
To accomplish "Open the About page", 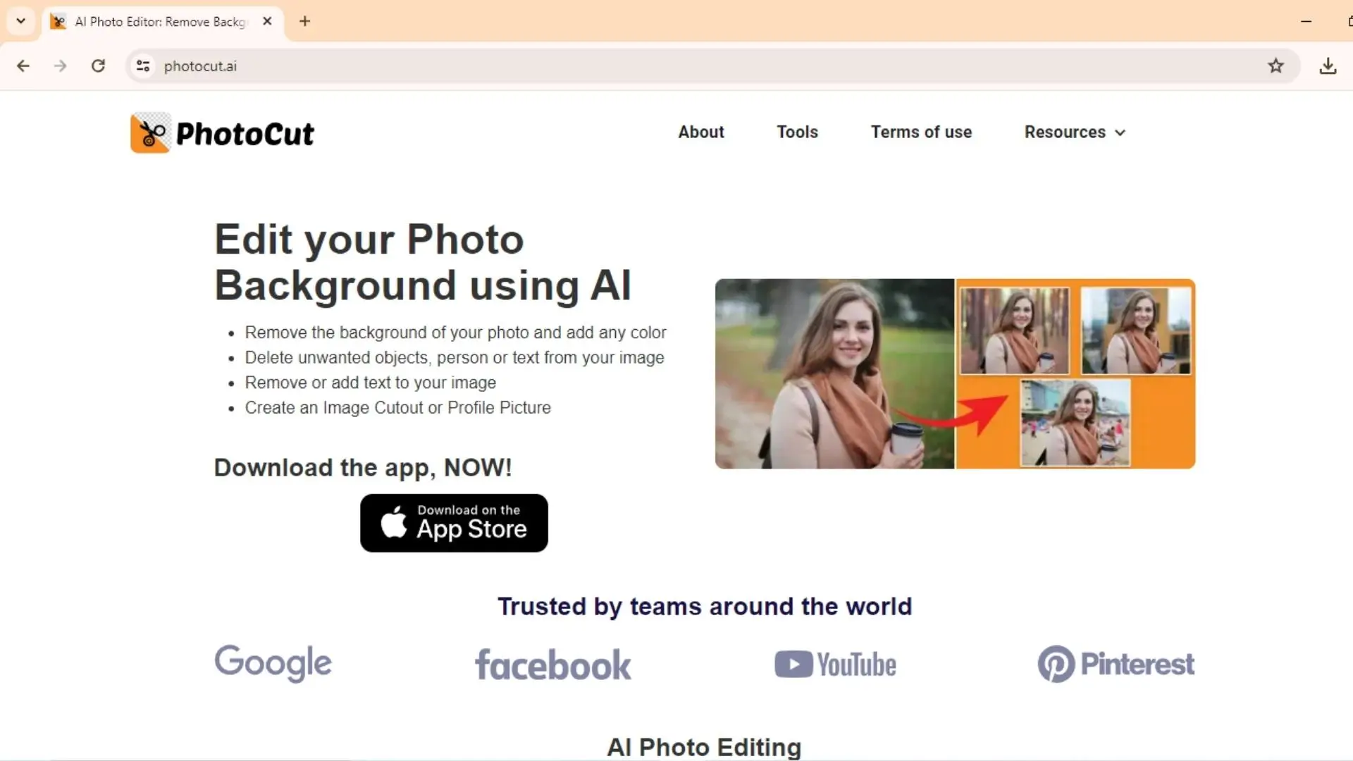I will click(701, 132).
